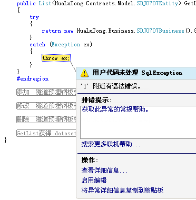Viewport: 196px width, 200px height.
Task: Expand the collapsed 添加 隧道预埋钢板 region
Action: (46, 92)
